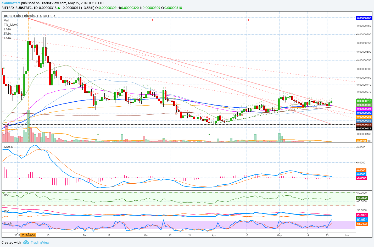The image size is (374, 247).
Task: Click the Mar label on the time axis
Action: pyautogui.click(x=146, y=235)
